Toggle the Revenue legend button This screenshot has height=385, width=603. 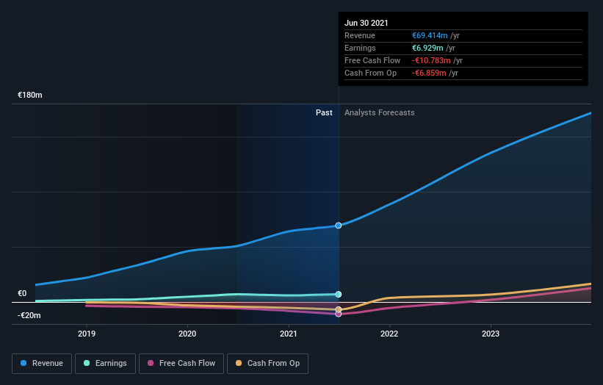coord(42,364)
